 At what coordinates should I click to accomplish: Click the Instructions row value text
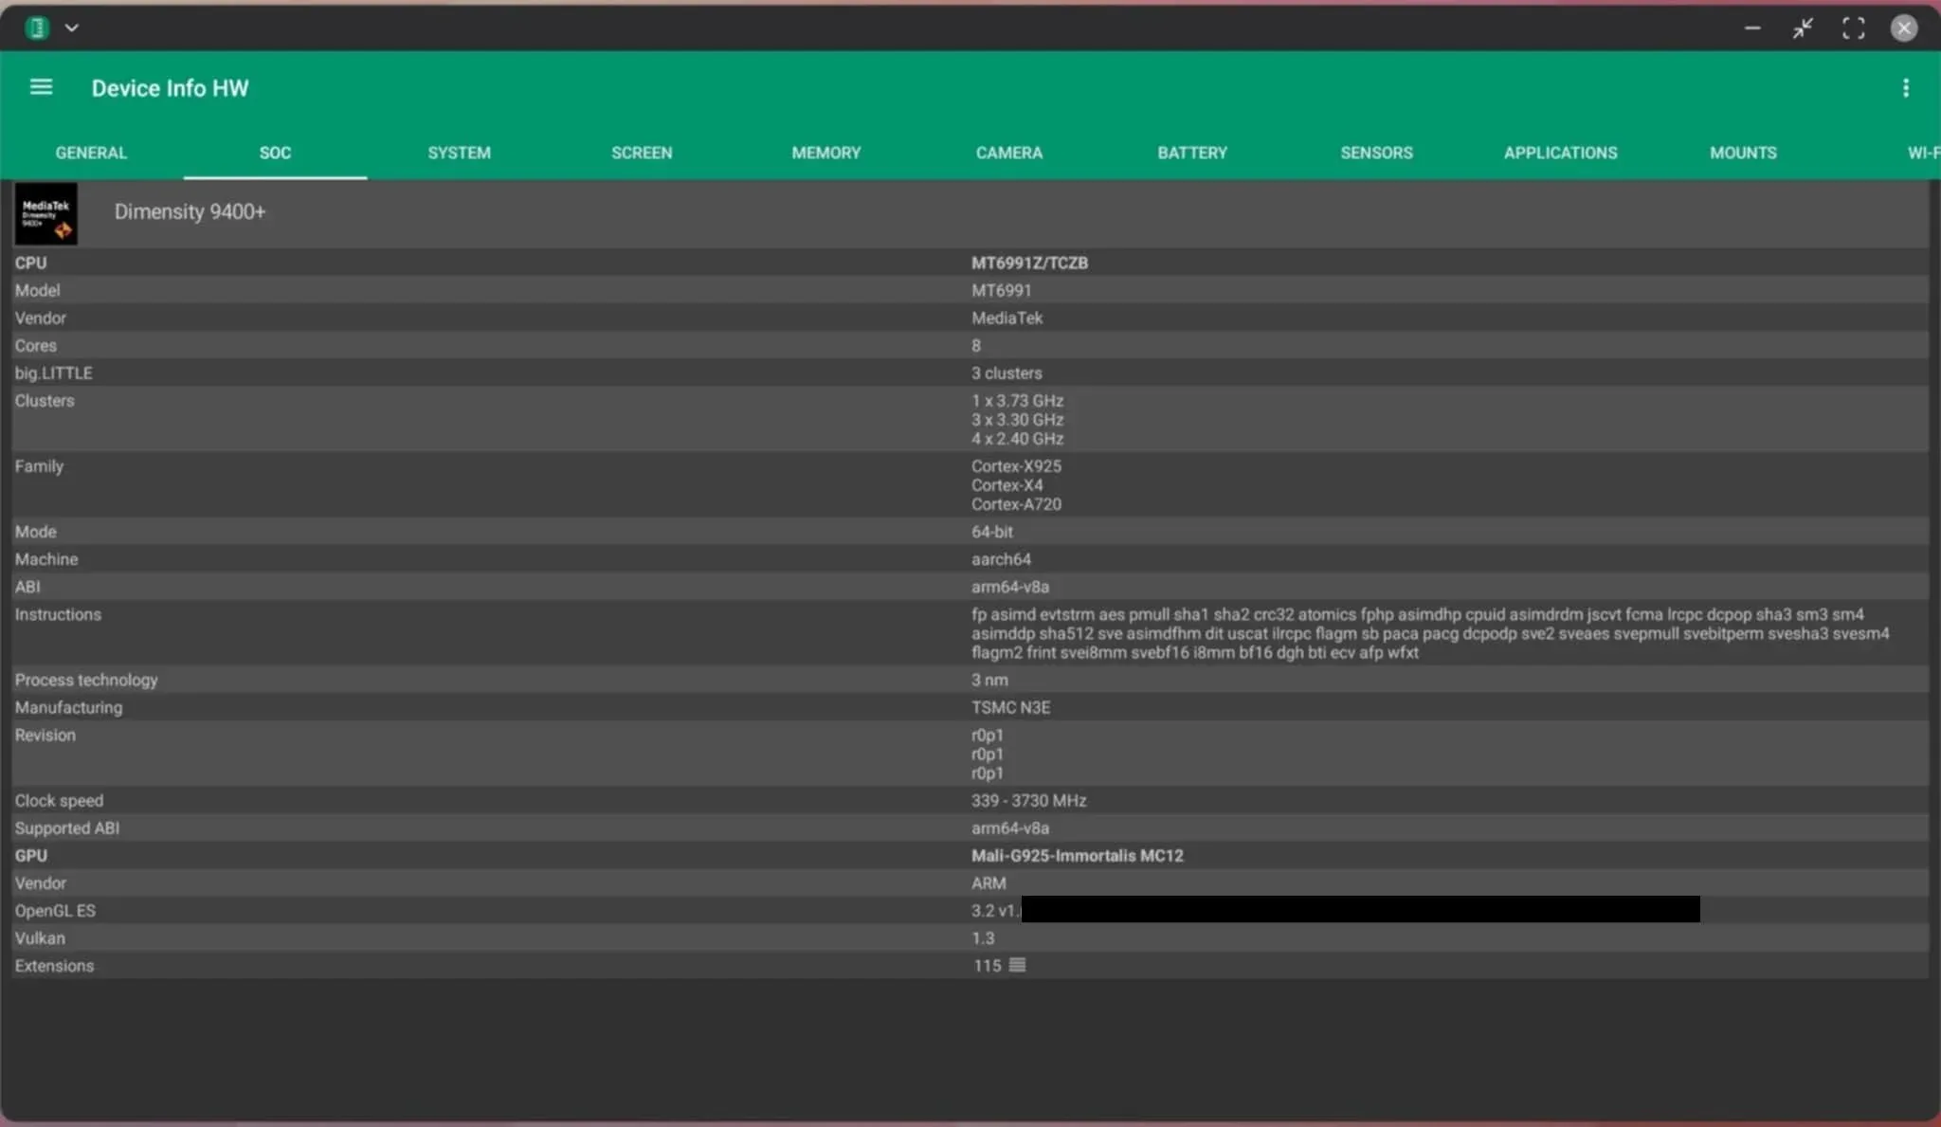coord(1429,633)
